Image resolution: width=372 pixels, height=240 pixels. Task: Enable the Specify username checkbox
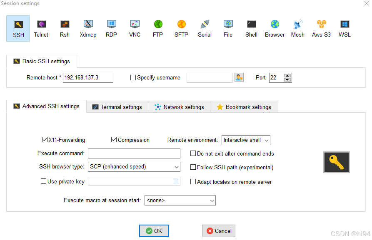133,77
